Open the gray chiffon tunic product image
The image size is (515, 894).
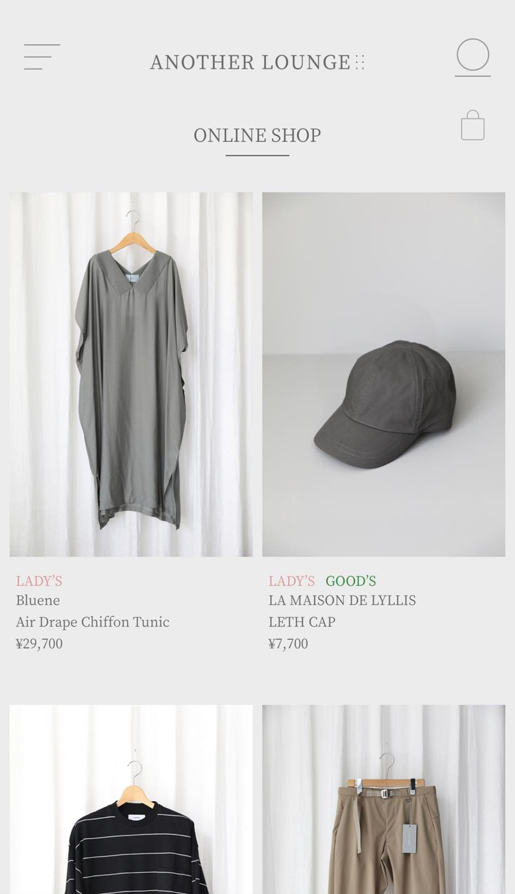(x=131, y=374)
